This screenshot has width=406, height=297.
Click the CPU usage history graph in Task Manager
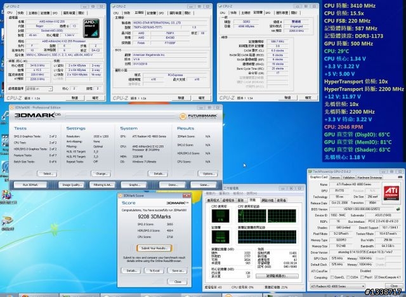coord(266,216)
